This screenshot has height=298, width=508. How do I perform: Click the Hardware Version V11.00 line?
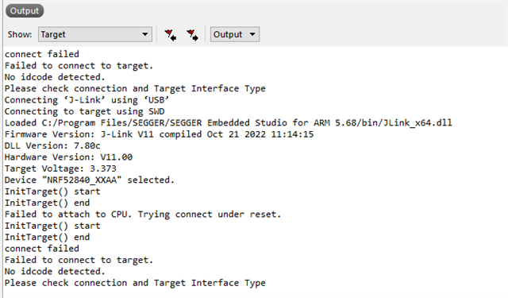coord(68,157)
